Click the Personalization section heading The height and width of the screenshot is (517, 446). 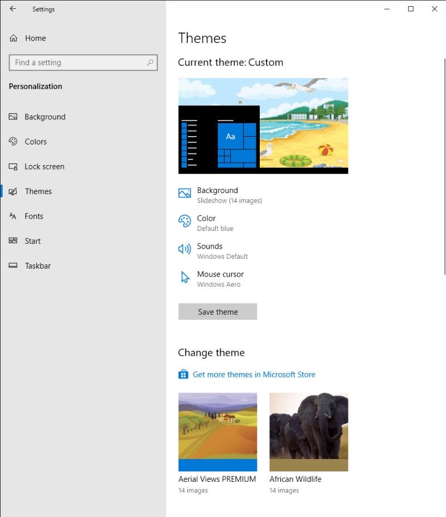tap(36, 86)
